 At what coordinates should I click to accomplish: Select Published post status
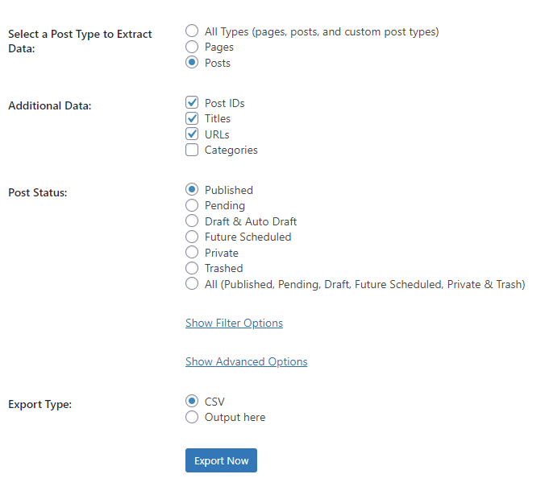tap(192, 190)
